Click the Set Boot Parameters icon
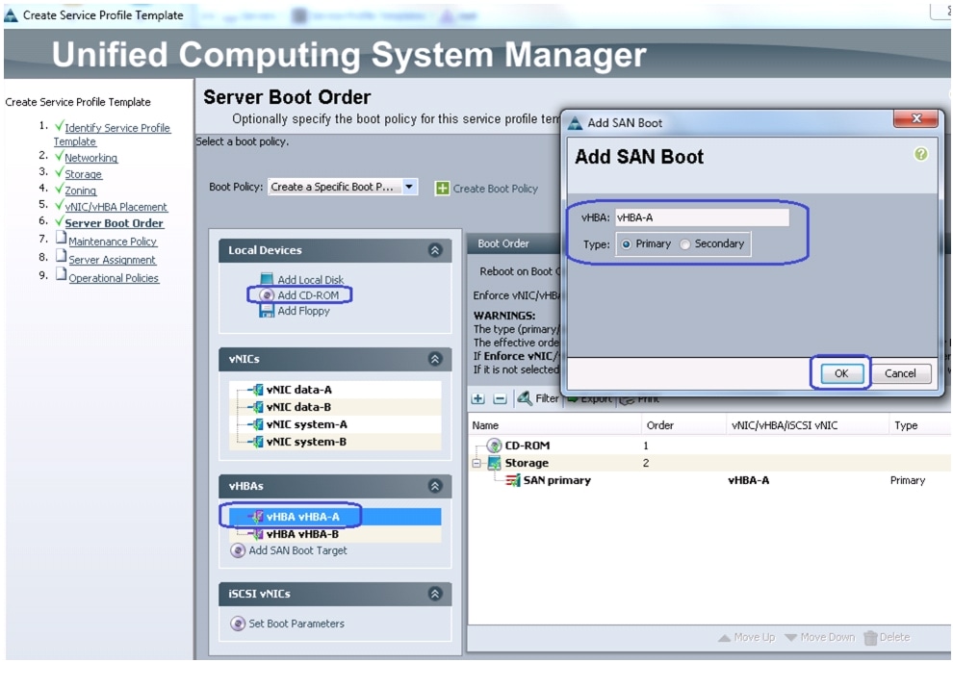The image size is (953, 688). [238, 624]
